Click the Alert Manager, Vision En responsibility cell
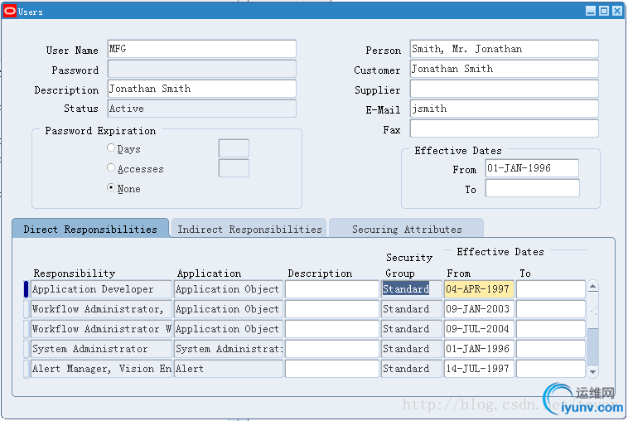Viewport: 628px width, 421px height. (x=101, y=369)
